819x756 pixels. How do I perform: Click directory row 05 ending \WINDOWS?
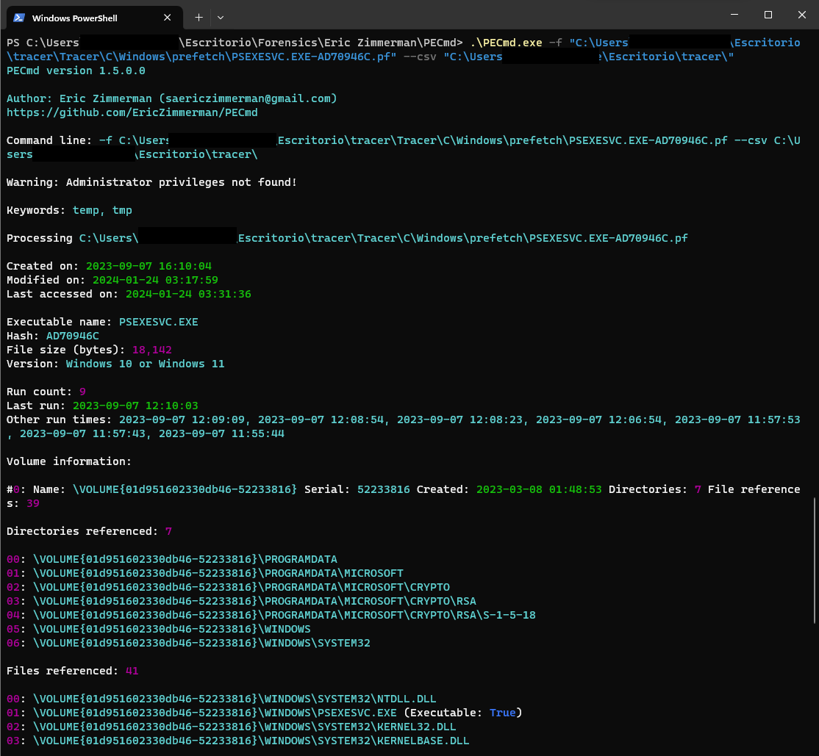coord(158,629)
